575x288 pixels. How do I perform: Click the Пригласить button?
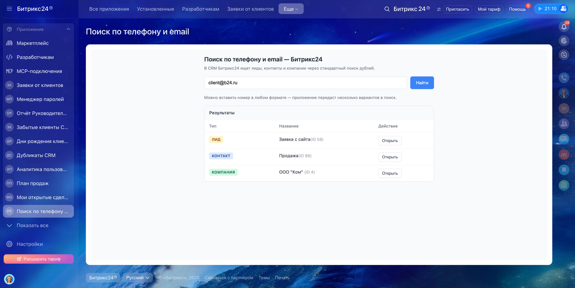click(x=457, y=9)
